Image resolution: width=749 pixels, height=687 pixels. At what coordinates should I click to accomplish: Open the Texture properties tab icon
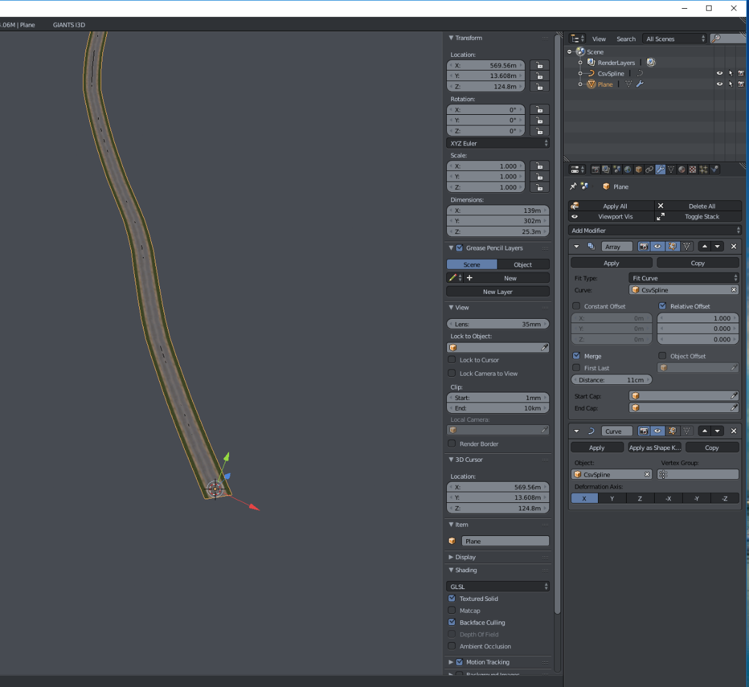[x=692, y=170]
